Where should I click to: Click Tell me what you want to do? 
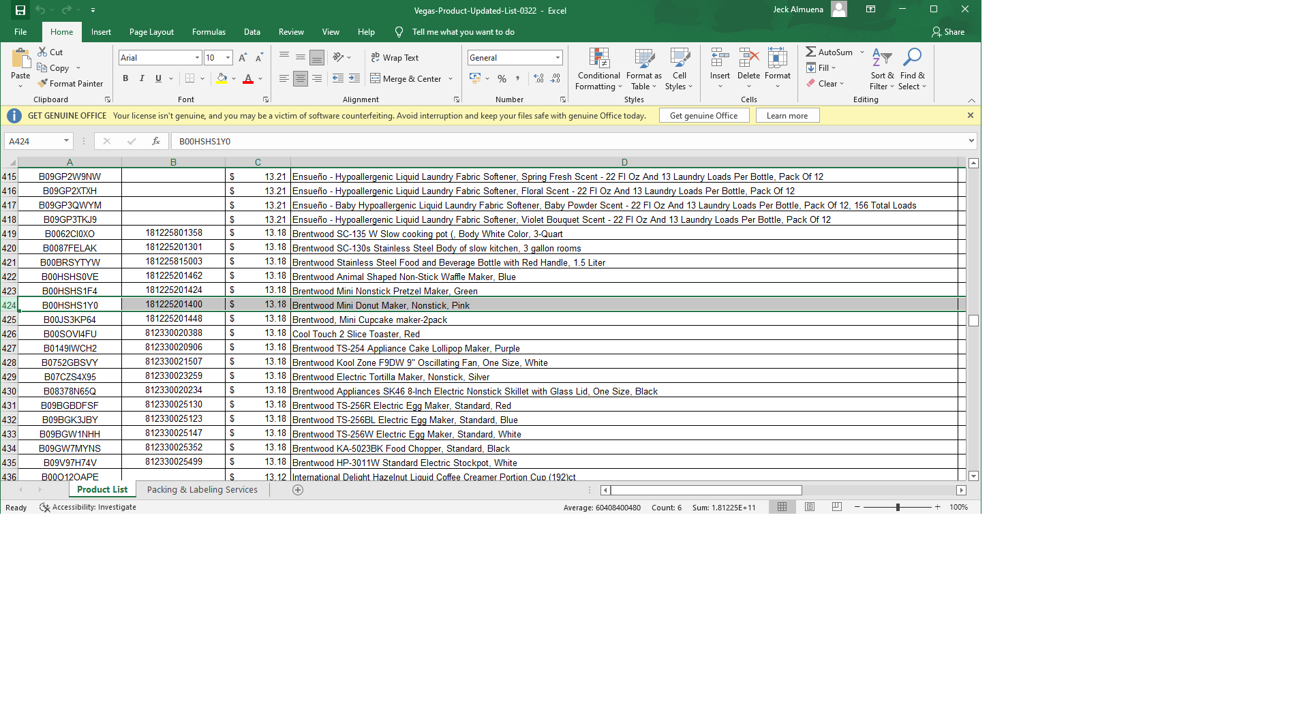tap(463, 32)
